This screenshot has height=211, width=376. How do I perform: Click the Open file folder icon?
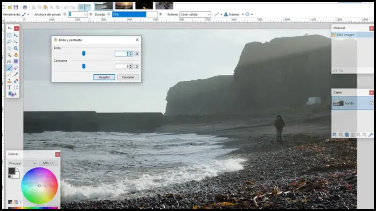[10, 8]
